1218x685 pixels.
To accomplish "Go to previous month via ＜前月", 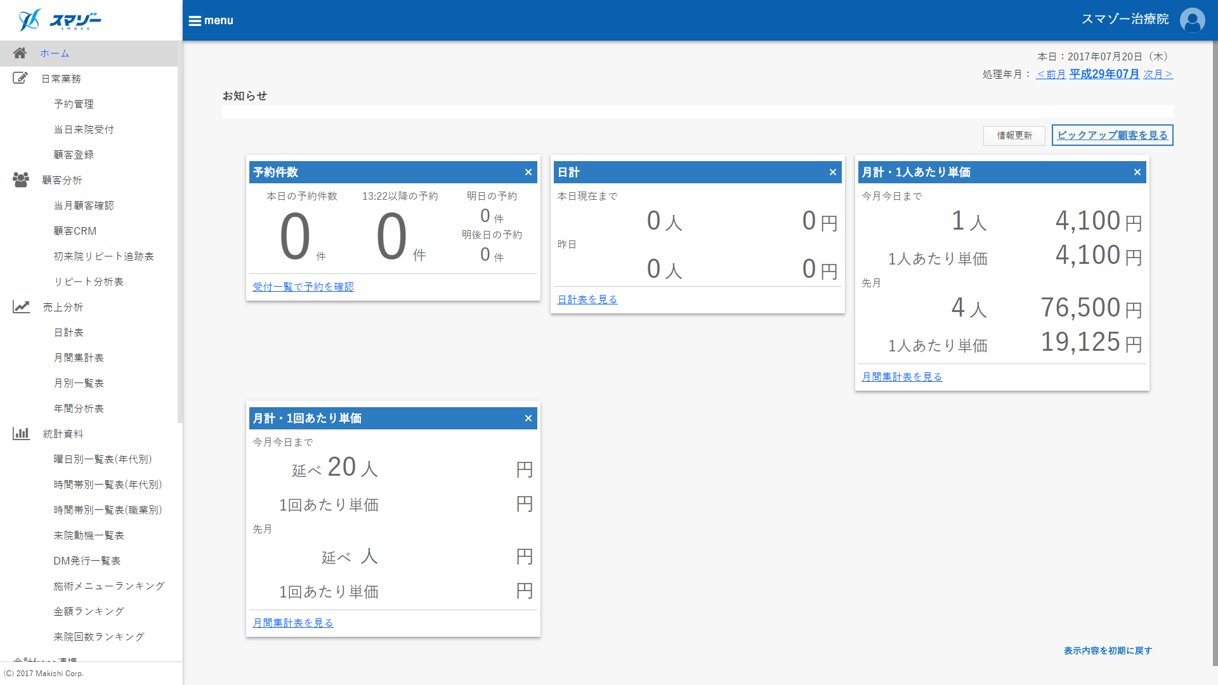I will [1051, 75].
